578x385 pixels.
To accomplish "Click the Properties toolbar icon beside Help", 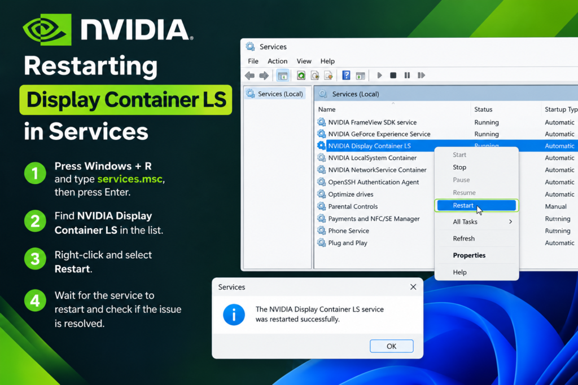I will click(361, 76).
